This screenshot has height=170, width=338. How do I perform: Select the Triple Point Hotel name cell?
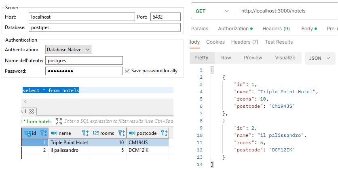[x=69, y=143]
